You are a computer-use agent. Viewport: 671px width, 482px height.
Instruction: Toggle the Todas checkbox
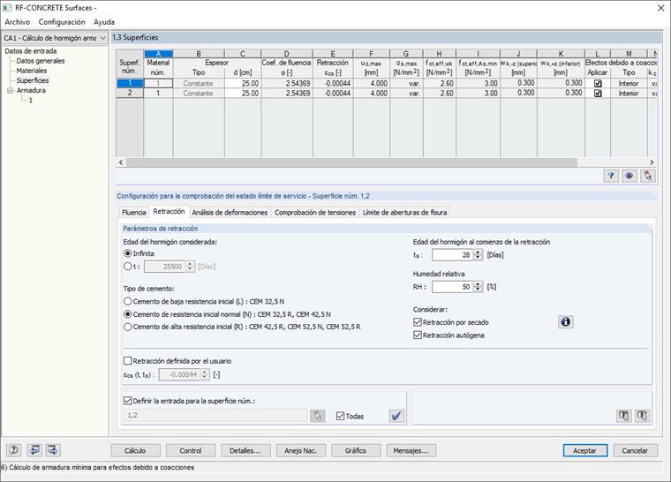pyautogui.click(x=340, y=416)
